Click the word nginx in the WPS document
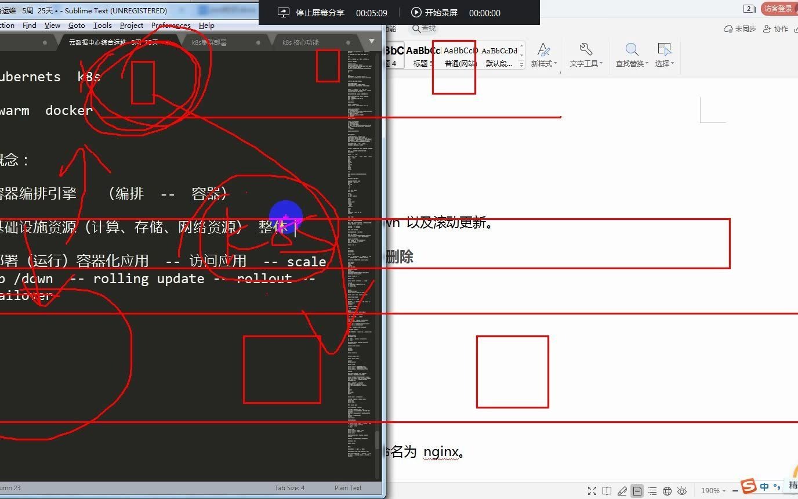 (441, 452)
